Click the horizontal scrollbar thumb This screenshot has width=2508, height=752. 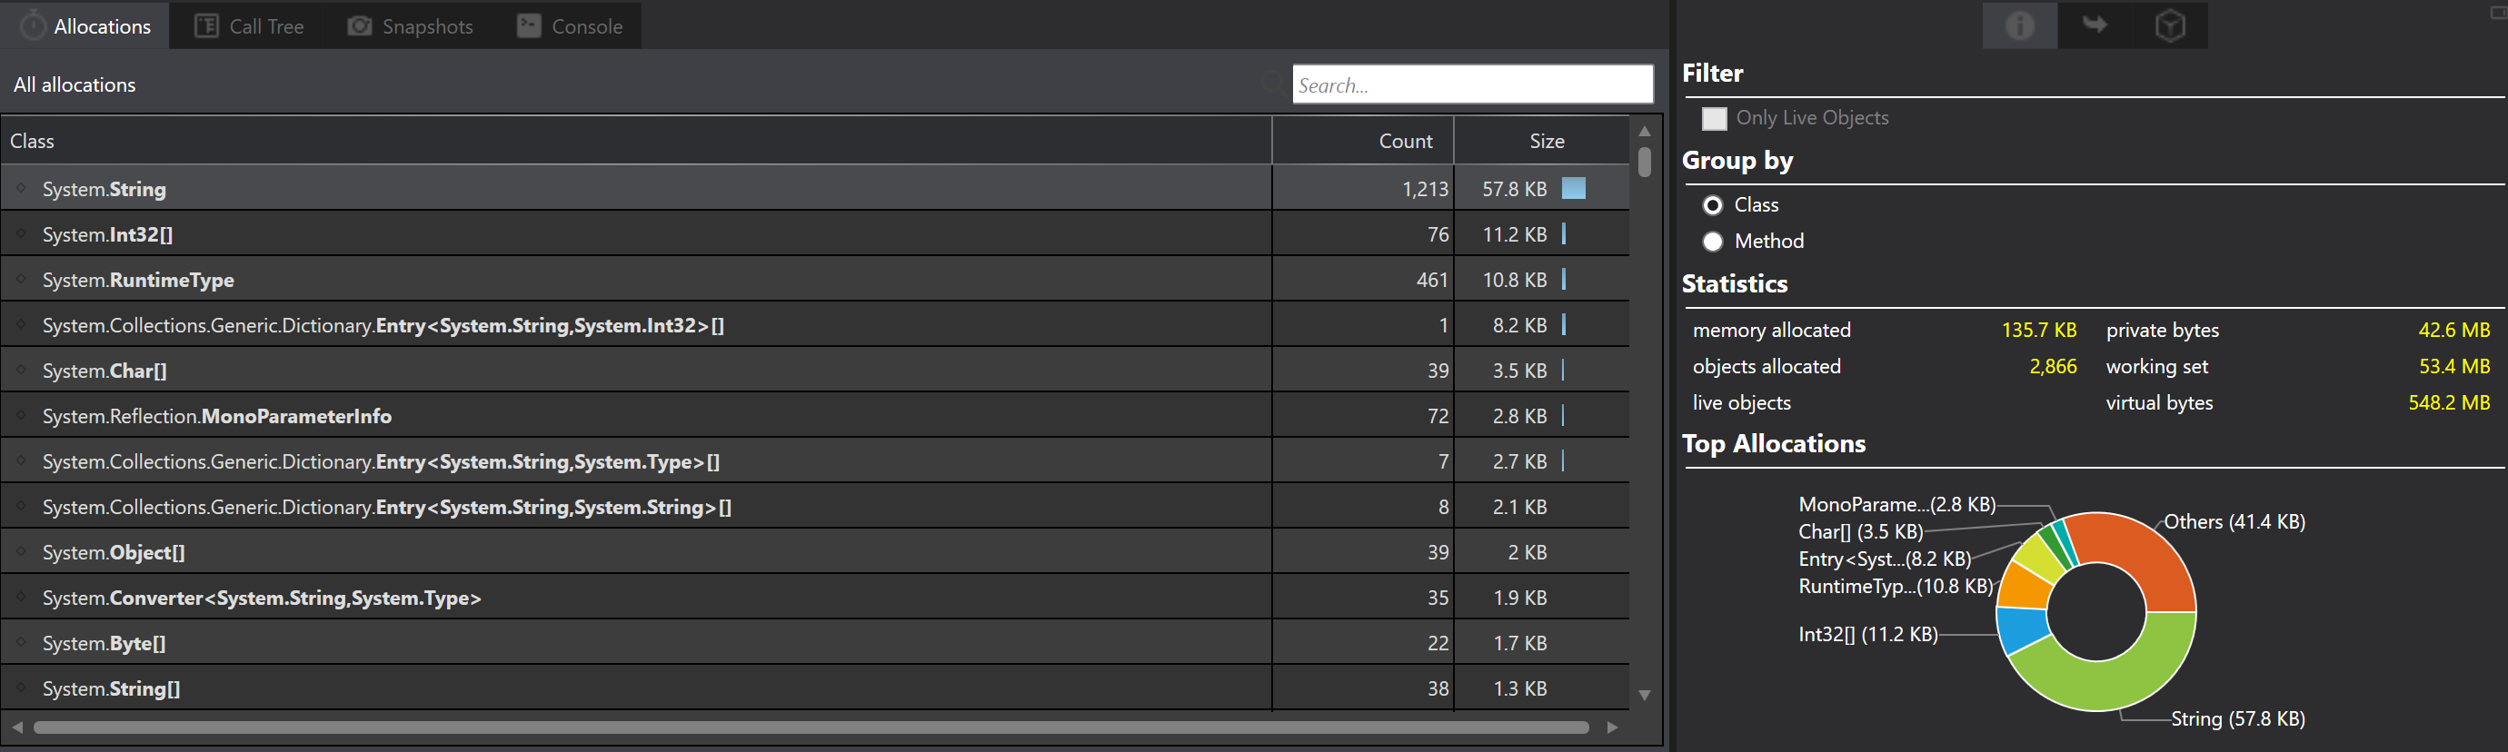tap(811, 727)
